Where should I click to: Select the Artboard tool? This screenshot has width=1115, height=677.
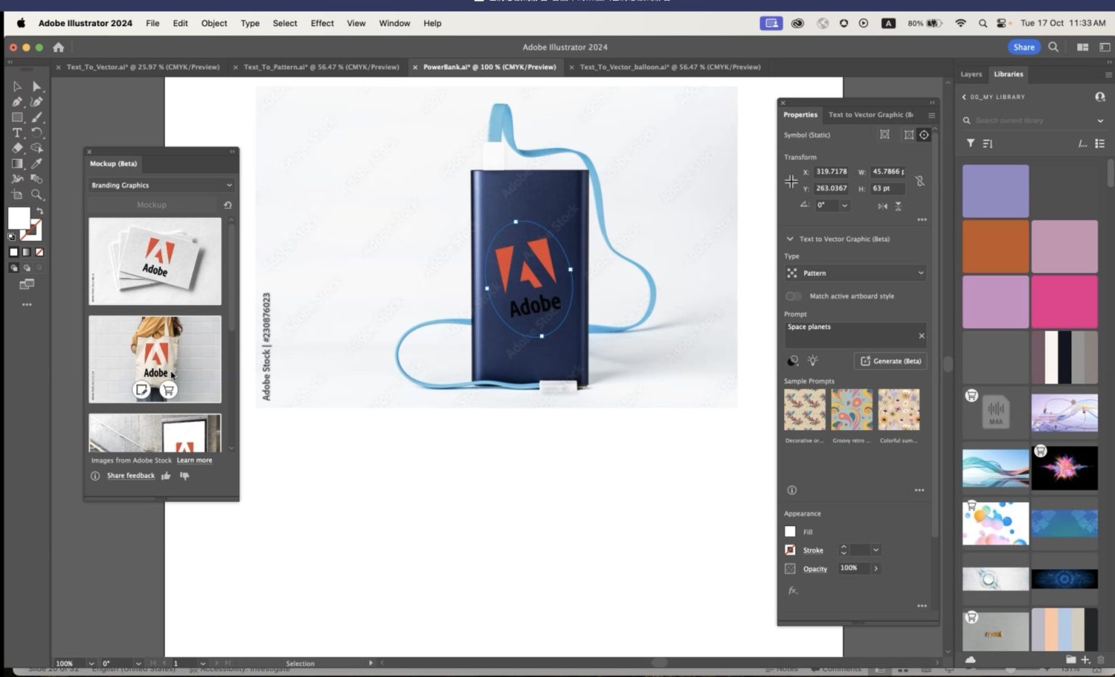point(17,195)
